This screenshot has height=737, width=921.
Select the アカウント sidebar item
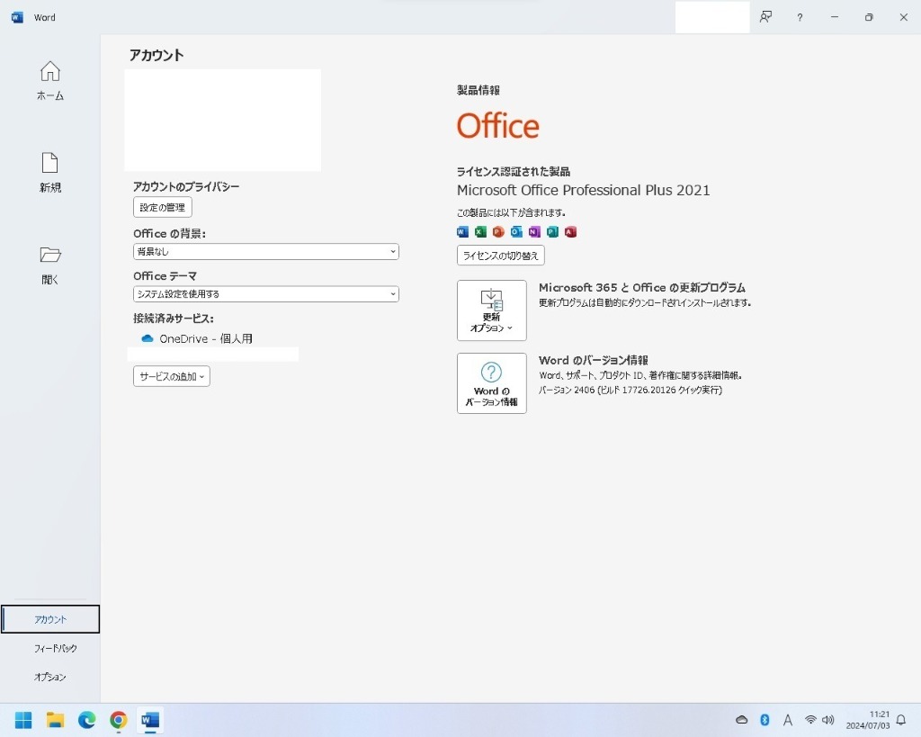pos(50,619)
